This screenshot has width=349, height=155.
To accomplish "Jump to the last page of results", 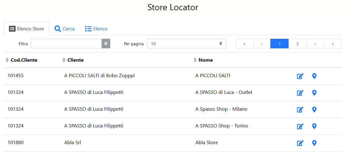I will point(333,44).
